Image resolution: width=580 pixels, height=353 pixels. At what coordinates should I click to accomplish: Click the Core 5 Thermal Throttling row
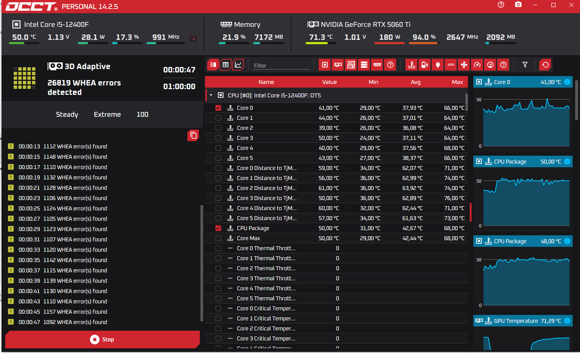tap(336, 298)
